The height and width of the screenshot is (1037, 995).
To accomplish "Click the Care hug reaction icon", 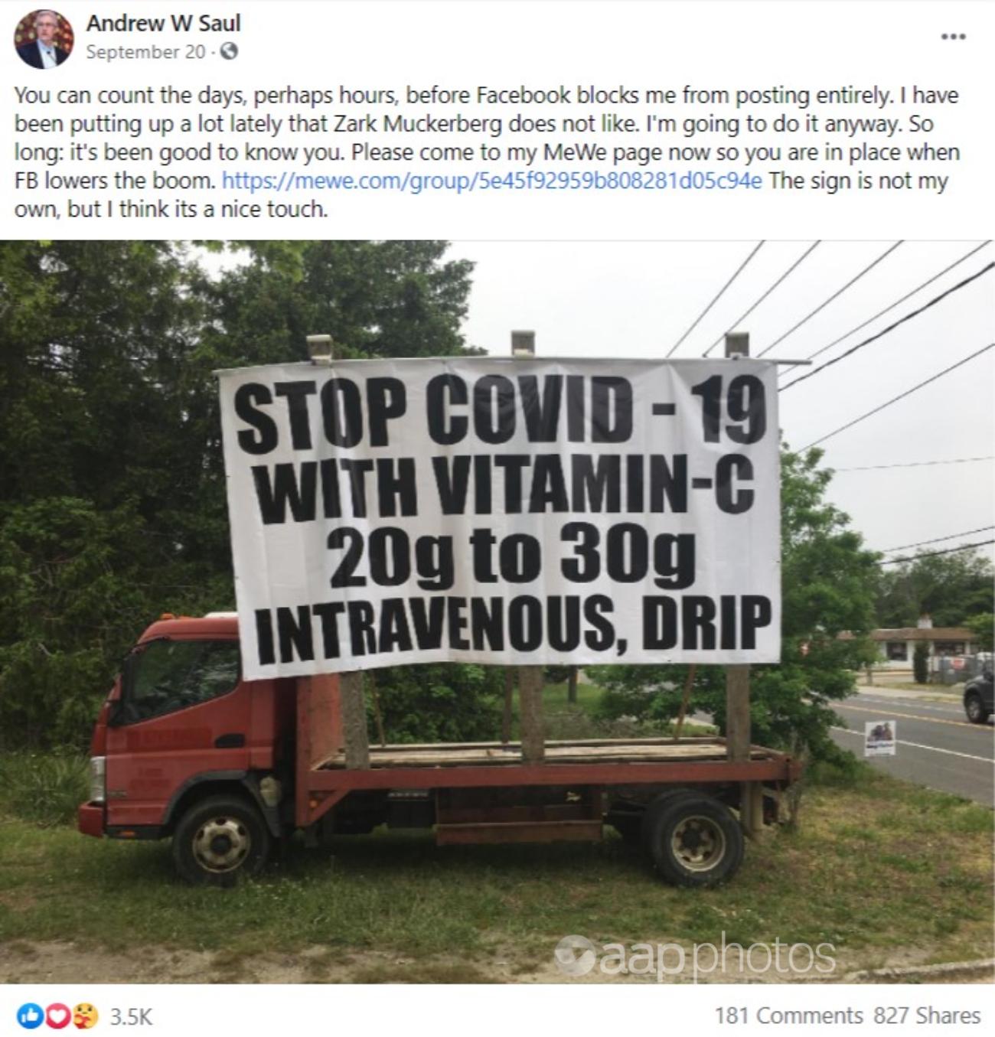I will [x=86, y=1015].
